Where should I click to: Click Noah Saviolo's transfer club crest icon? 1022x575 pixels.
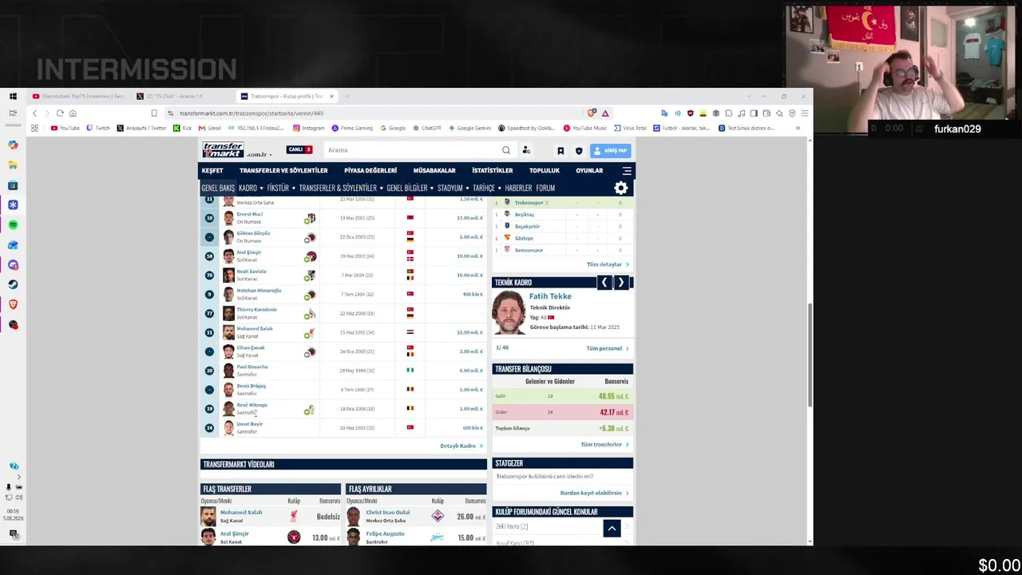tap(311, 276)
